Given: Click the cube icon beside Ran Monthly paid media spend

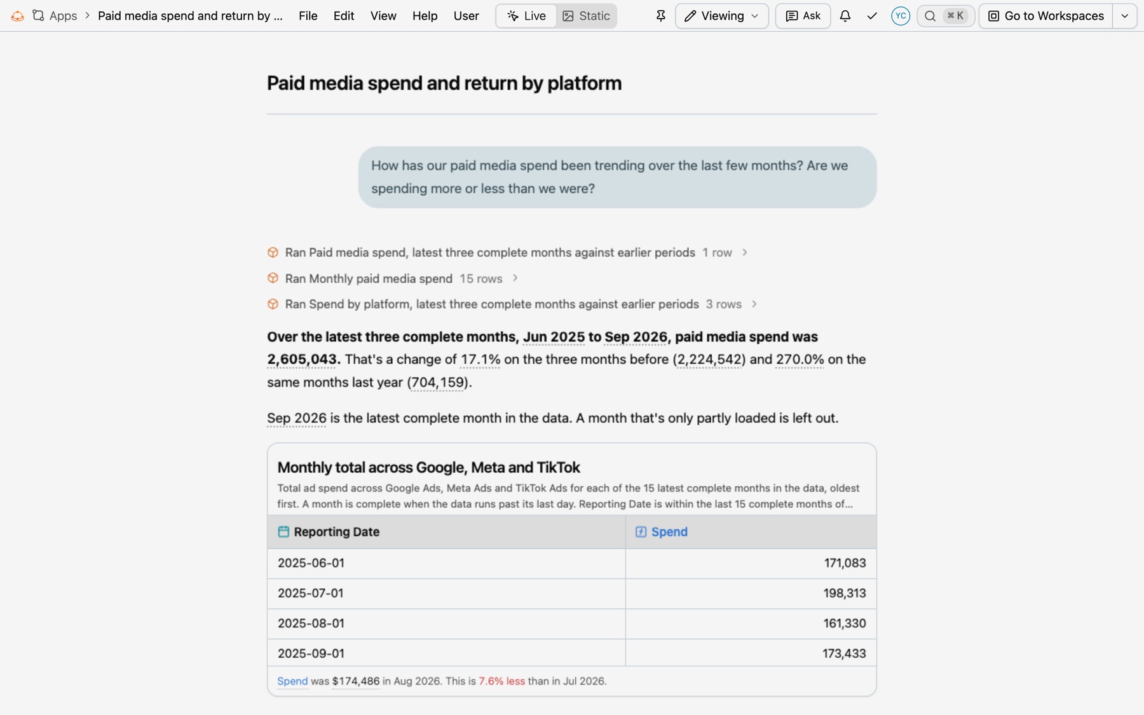Looking at the screenshot, I should tap(273, 278).
